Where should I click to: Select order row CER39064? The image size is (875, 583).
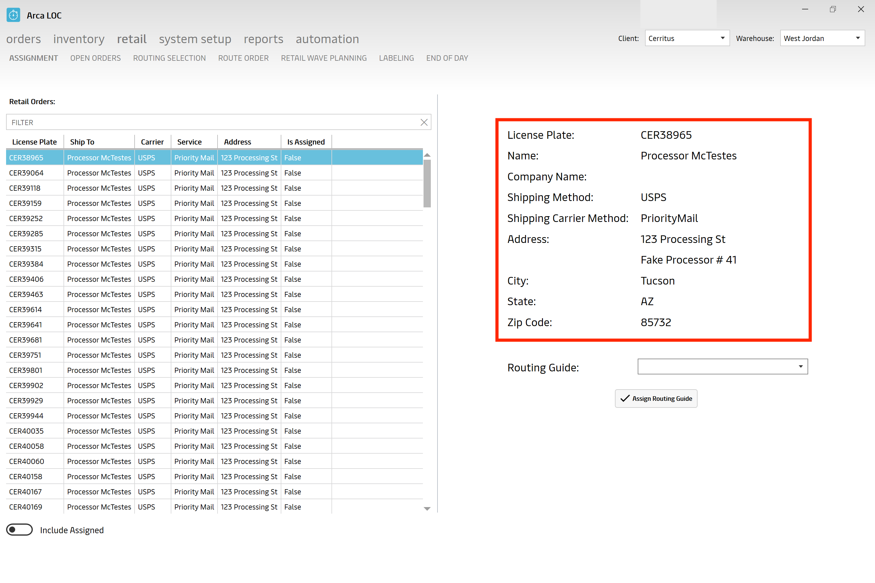point(214,173)
